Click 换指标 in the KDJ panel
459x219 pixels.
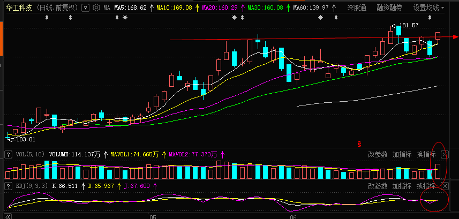[426, 186]
